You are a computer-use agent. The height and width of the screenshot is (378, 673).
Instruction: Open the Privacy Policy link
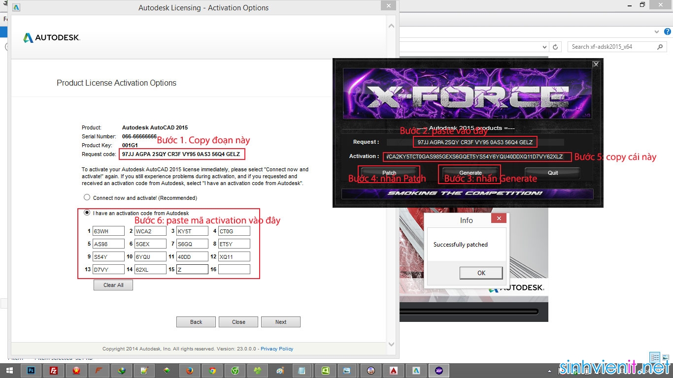click(277, 348)
